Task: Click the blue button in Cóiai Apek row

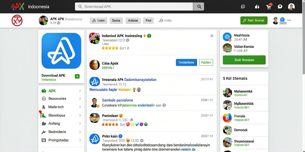Action: point(186,62)
